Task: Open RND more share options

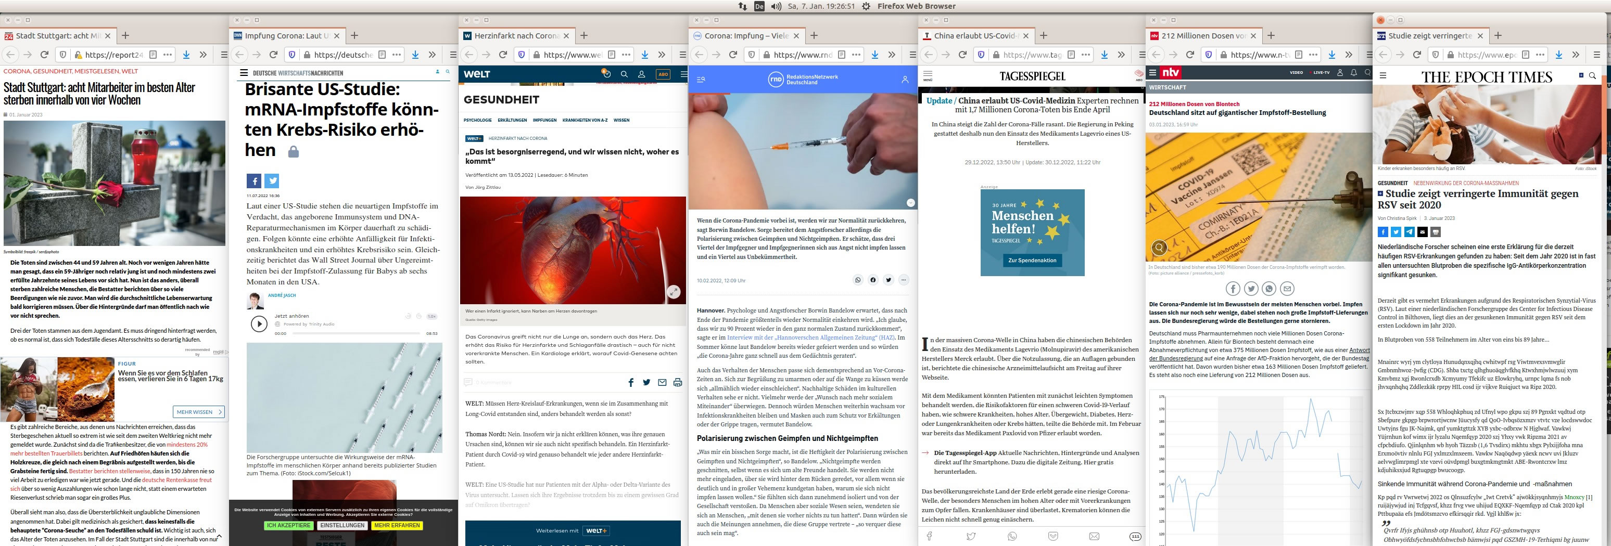Action: [904, 280]
